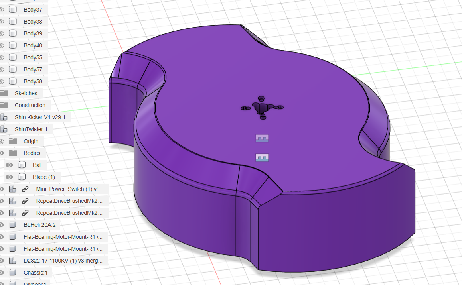Select the D2822-17 1100KV (1) v3 name
The width and height of the screenshot is (462, 285).
63,261
